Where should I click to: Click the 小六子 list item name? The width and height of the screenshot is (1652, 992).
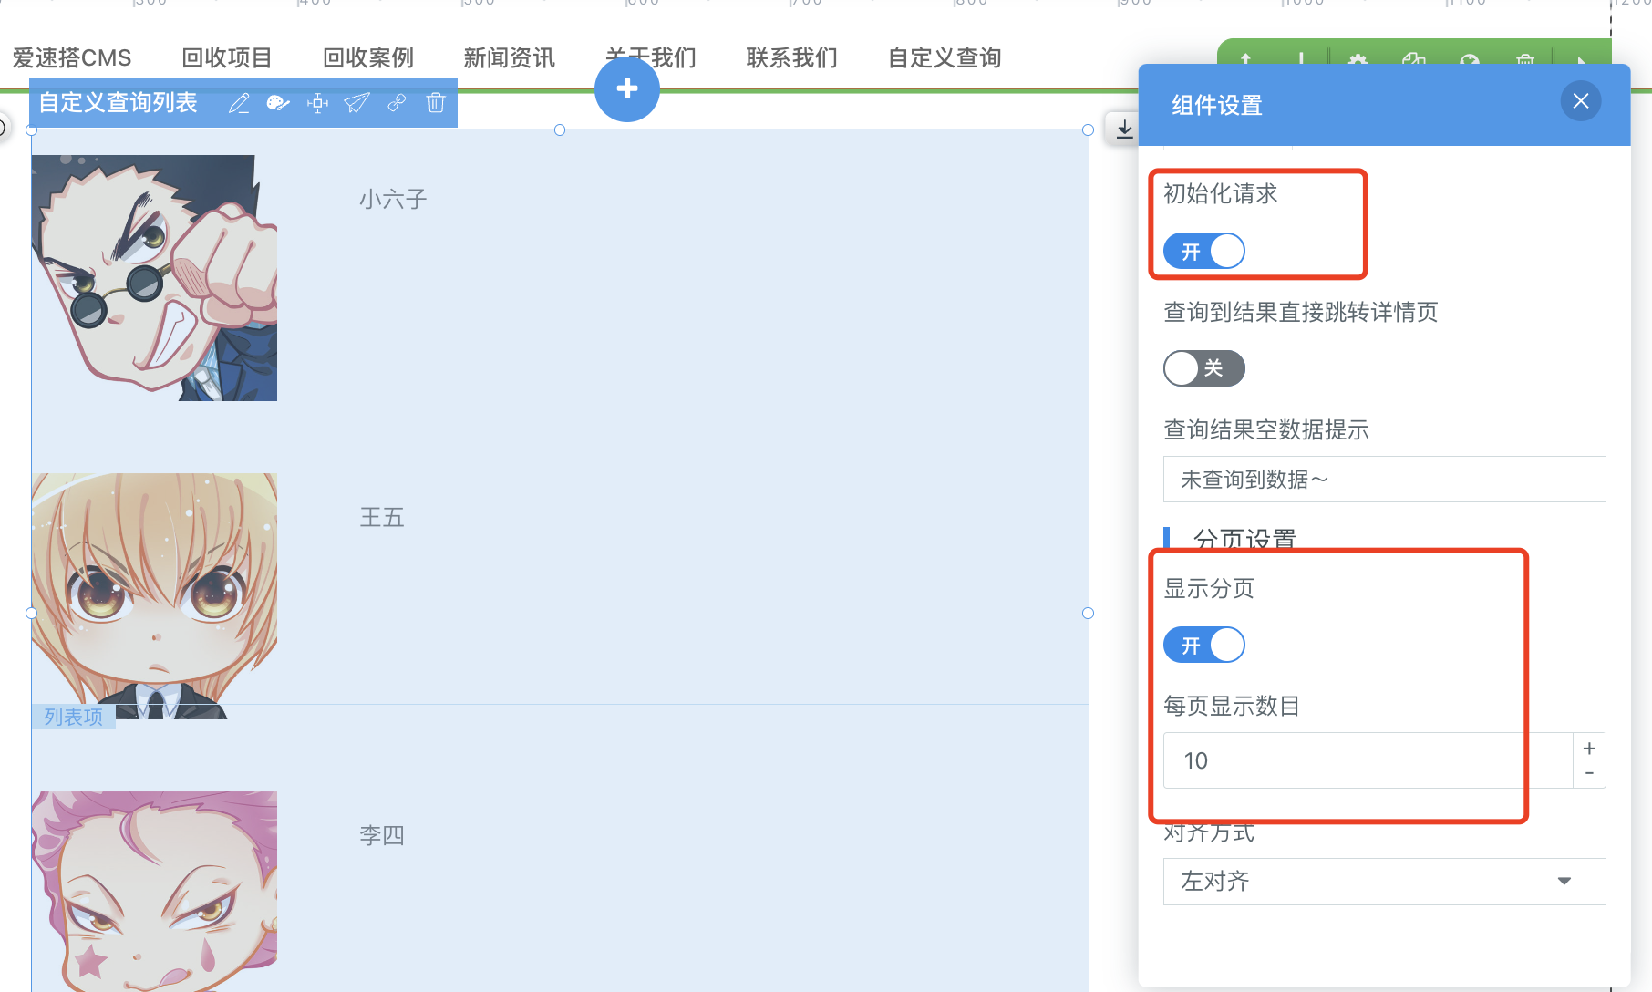point(393,199)
